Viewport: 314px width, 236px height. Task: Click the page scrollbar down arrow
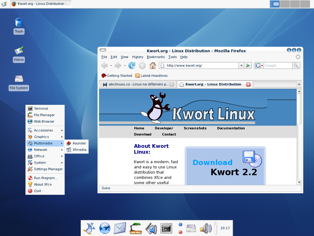tap(299, 183)
